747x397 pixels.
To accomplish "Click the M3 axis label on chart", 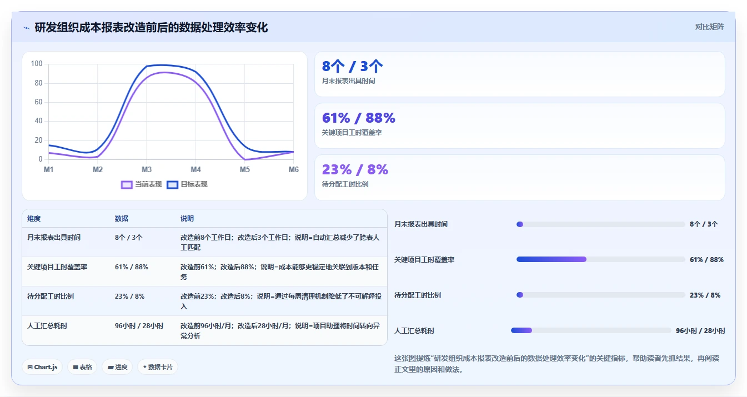I will click(147, 169).
